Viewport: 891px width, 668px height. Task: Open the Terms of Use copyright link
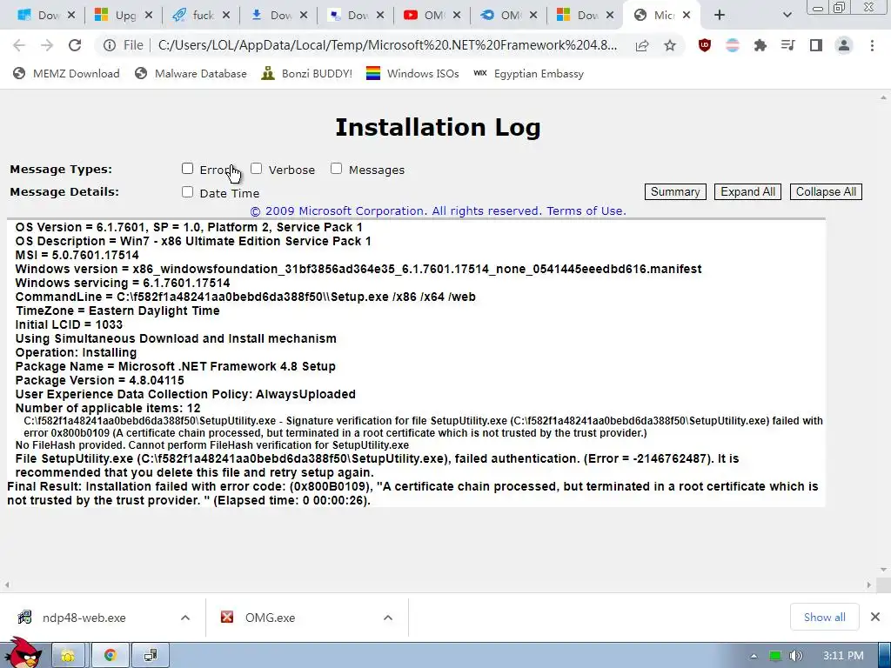click(x=586, y=211)
